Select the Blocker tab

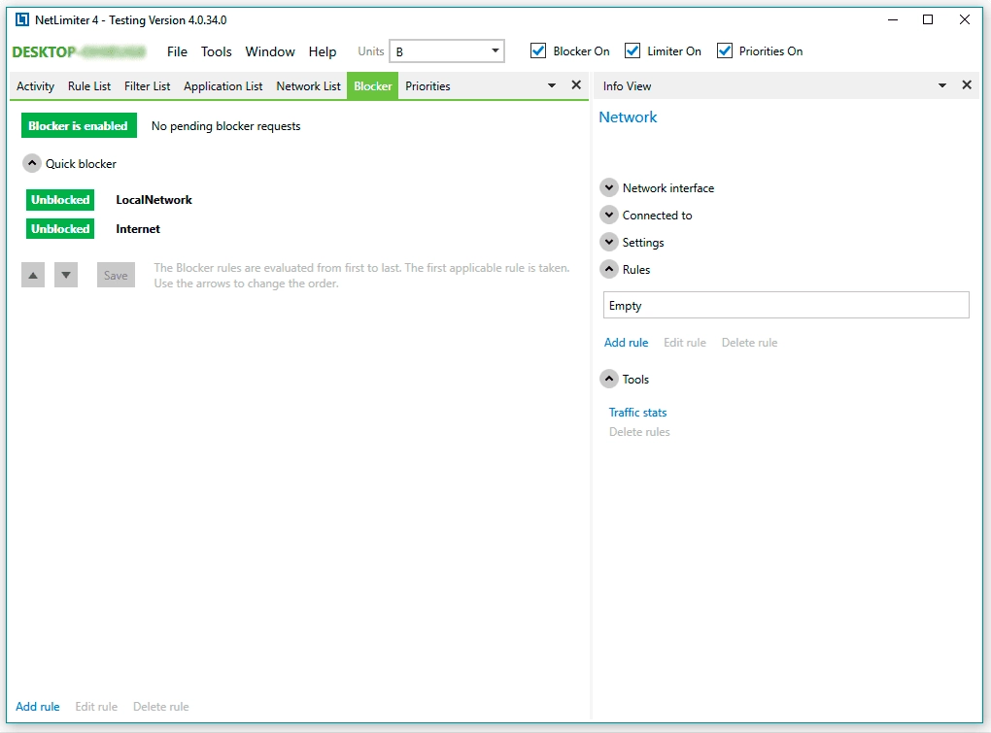pyautogui.click(x=373, y=86)
